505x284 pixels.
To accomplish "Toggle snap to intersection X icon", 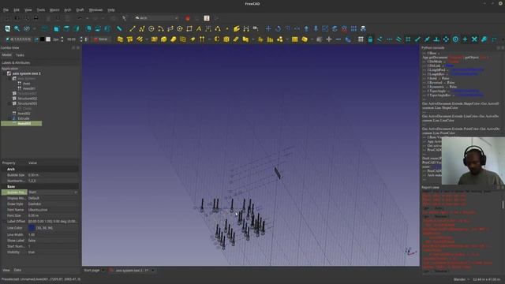I will click(x=474, y=39).
